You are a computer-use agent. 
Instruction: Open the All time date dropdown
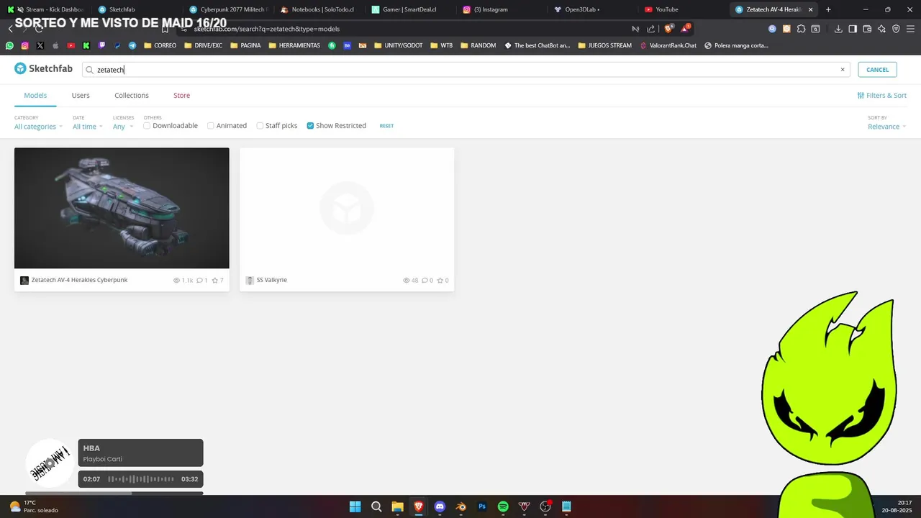tap(87, 127)
